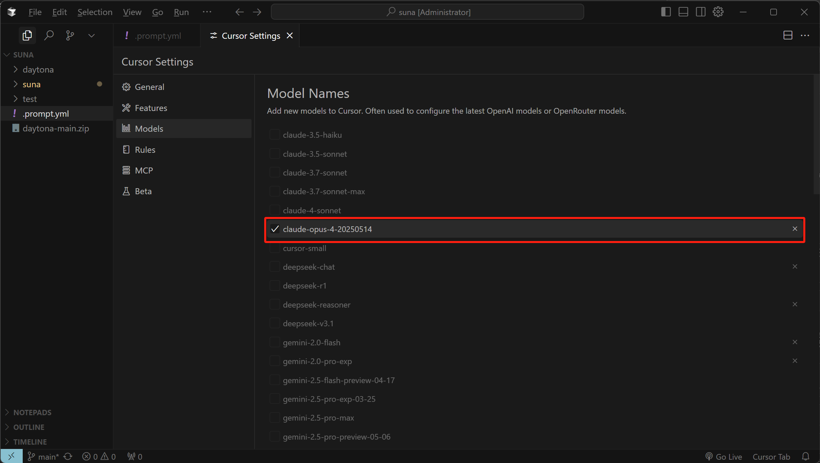Enable the gemini-2.5-pro-max model
The height and width of the screenshot is (463, 820).
(x=275, y=418)
